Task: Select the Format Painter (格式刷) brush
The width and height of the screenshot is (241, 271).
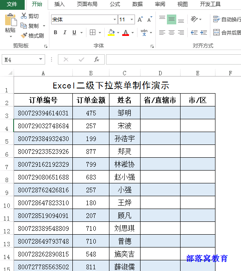Action: (24, 35)
